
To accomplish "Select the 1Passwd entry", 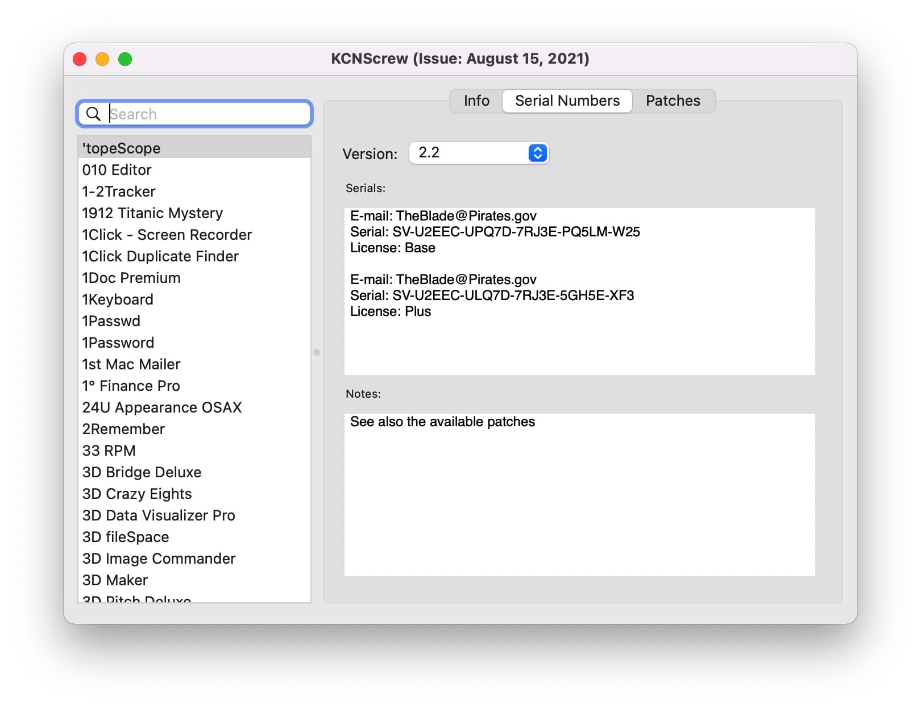I will (194, 320).
